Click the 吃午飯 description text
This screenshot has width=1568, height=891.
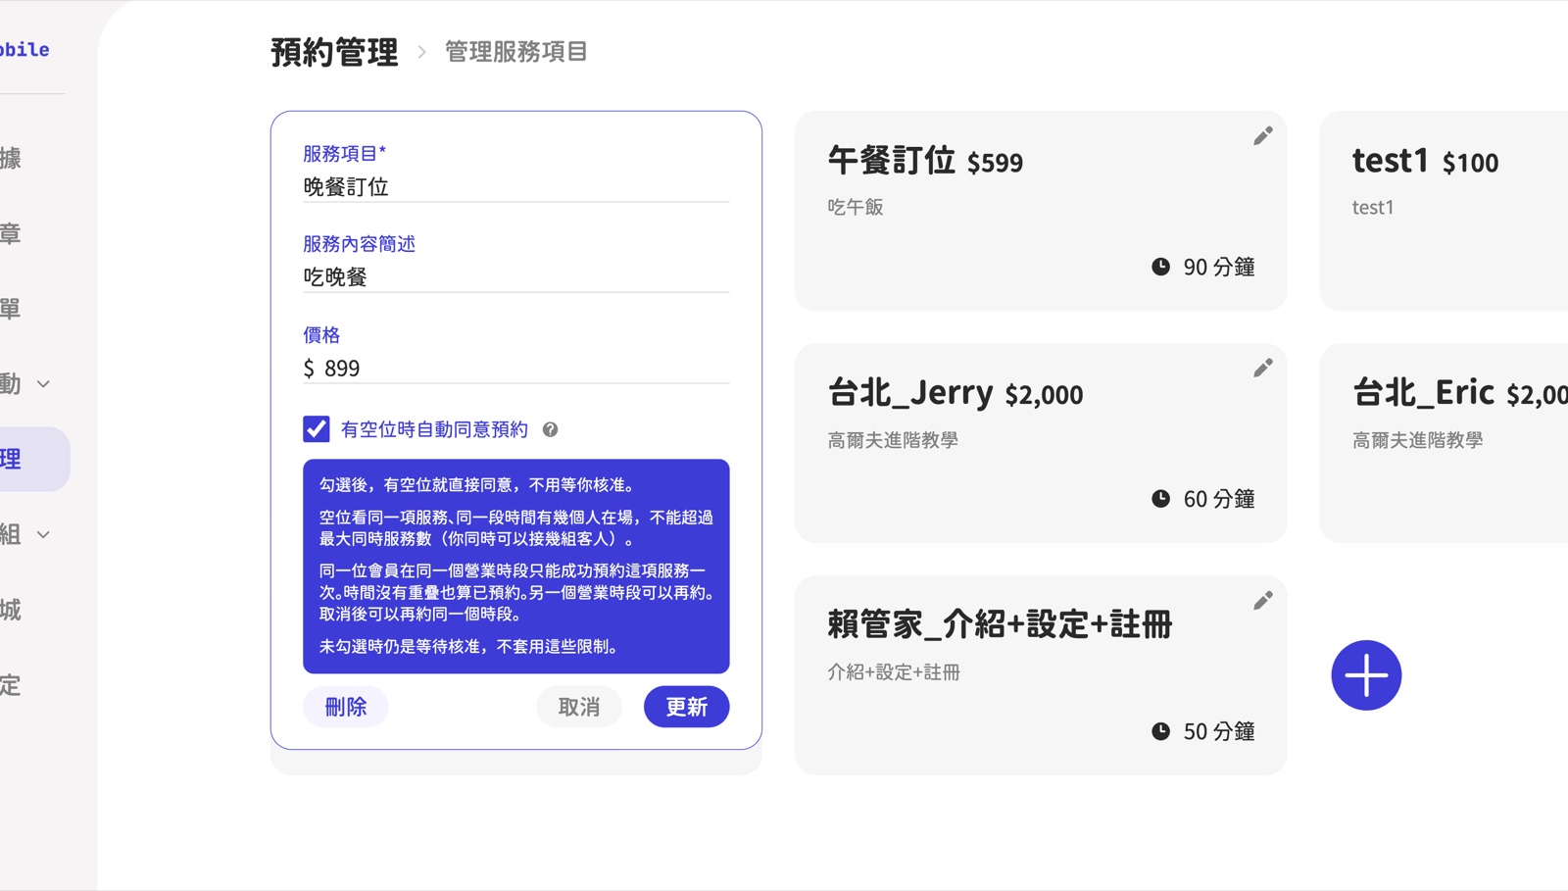click(x=856, y=207)
